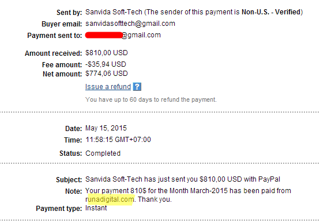The width and height of the screenshot is (320, 223).
Task: Select the May 15, 2015 date value
Action: 106,128
